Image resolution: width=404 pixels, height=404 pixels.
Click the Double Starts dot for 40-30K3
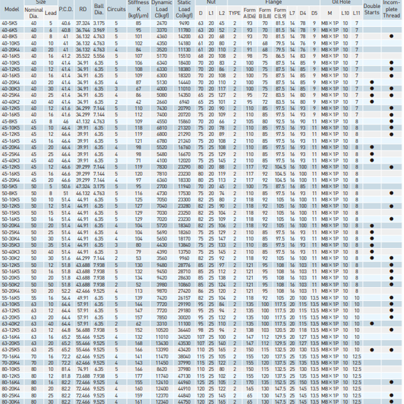click(372, 88)
